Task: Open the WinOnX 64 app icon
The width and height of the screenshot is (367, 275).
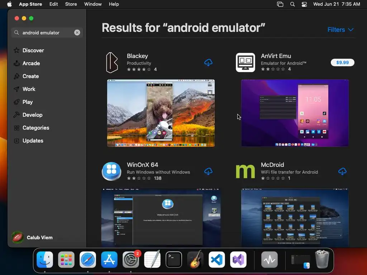Action: (111, 171)
